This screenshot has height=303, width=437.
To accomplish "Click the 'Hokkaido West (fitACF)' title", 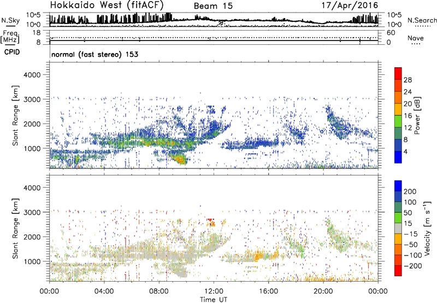I will tap(107, 5).
